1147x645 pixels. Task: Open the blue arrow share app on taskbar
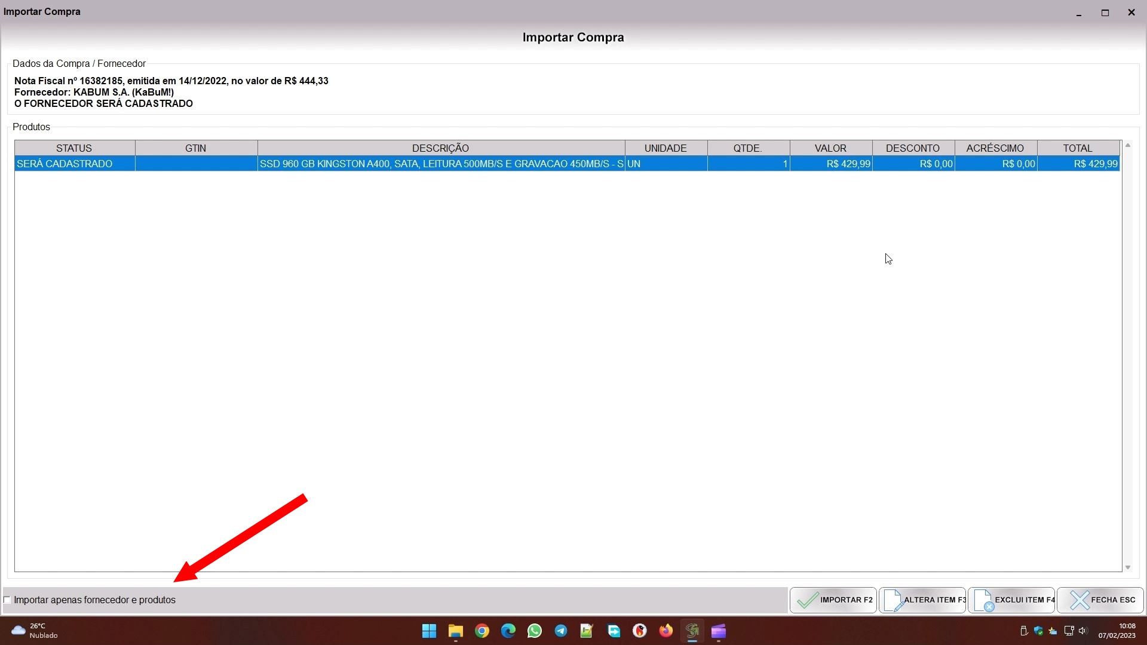pyautogui.click(x=614, y=631)
